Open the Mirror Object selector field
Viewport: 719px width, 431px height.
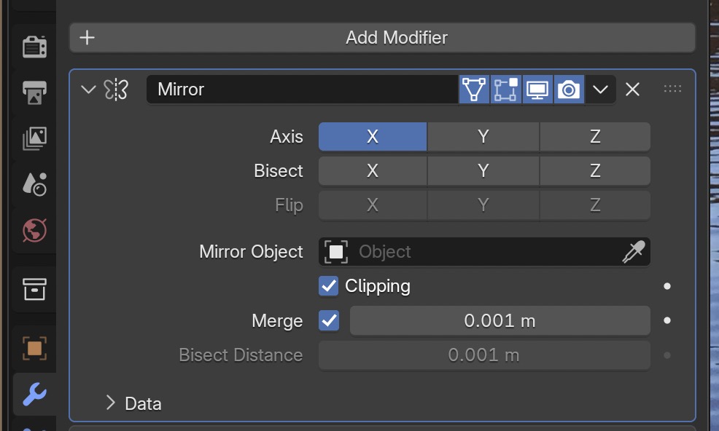[x=484, y=251]
